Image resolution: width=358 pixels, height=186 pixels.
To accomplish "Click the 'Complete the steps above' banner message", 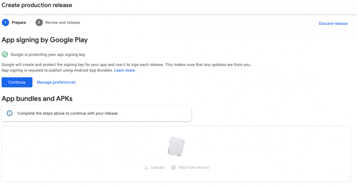I will tap(67, 113).
